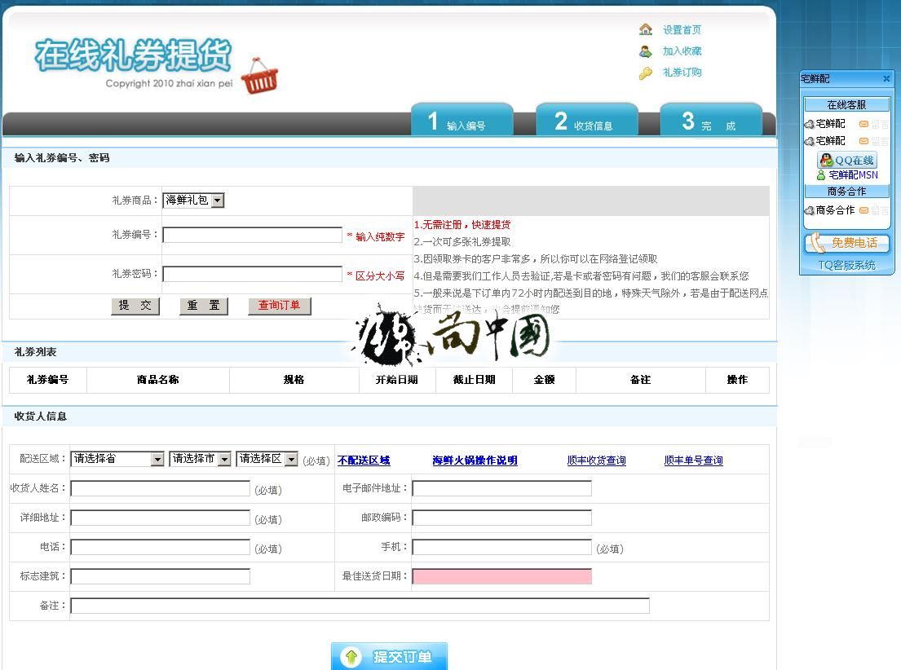Click the 商务合作 section header

(846, 192)
